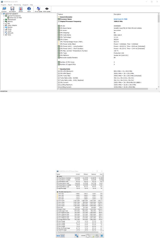Click the Number of CPU Cores row
This screenshot has height=238, width=160.
pyautogui.click(x=108, y=62)
